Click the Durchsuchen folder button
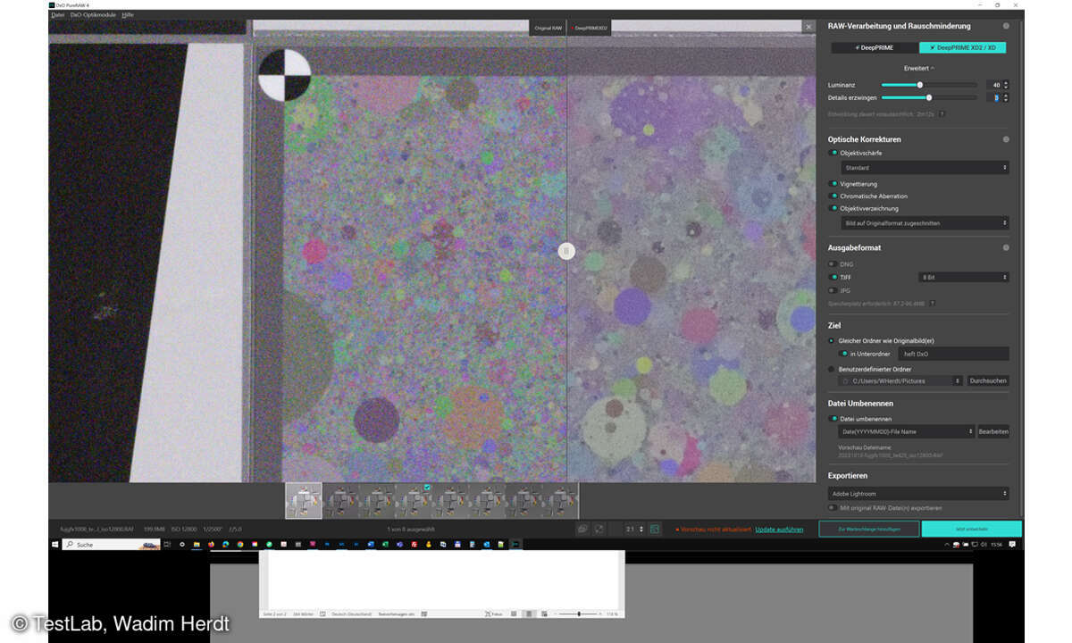Viewport: 1072px width, 643px height. 988,380
